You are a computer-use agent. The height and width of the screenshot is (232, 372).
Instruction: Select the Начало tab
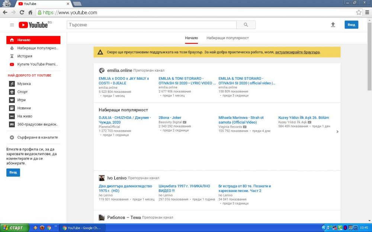tap(192, 38)
